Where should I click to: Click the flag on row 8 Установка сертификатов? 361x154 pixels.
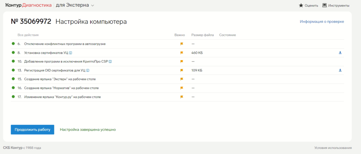pos(181,53)
